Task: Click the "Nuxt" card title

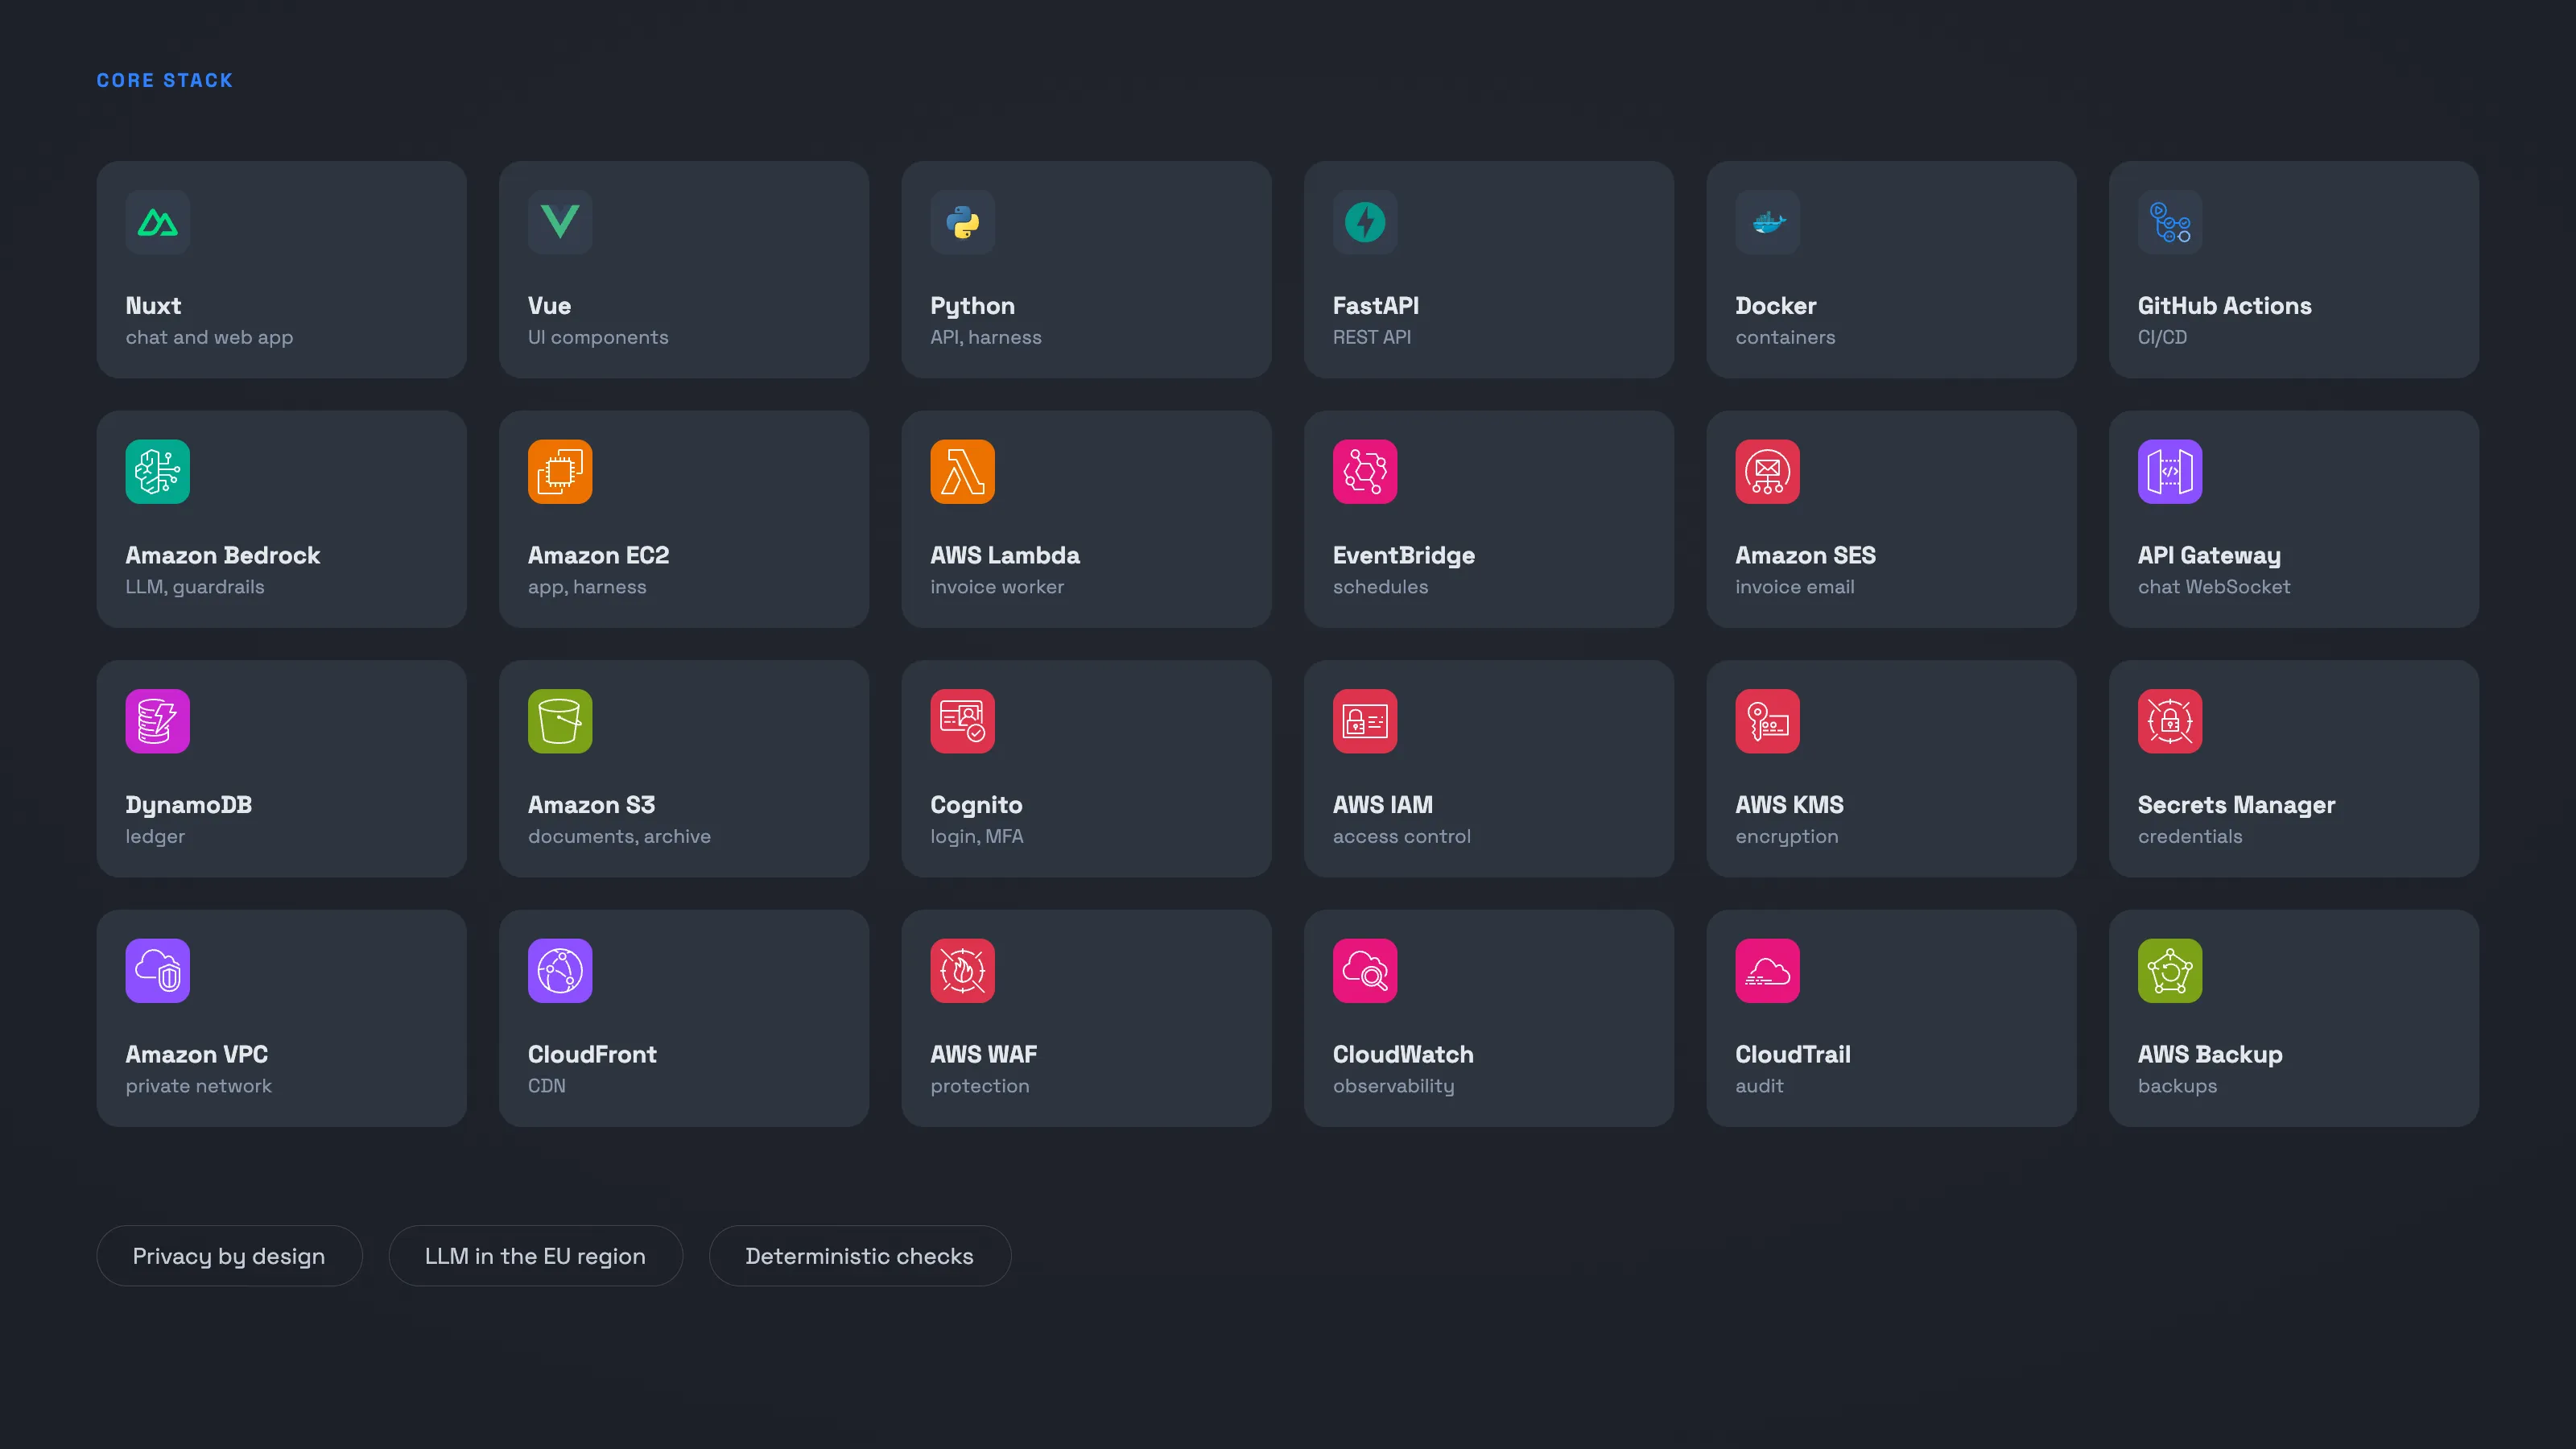Action: (153, 306)
